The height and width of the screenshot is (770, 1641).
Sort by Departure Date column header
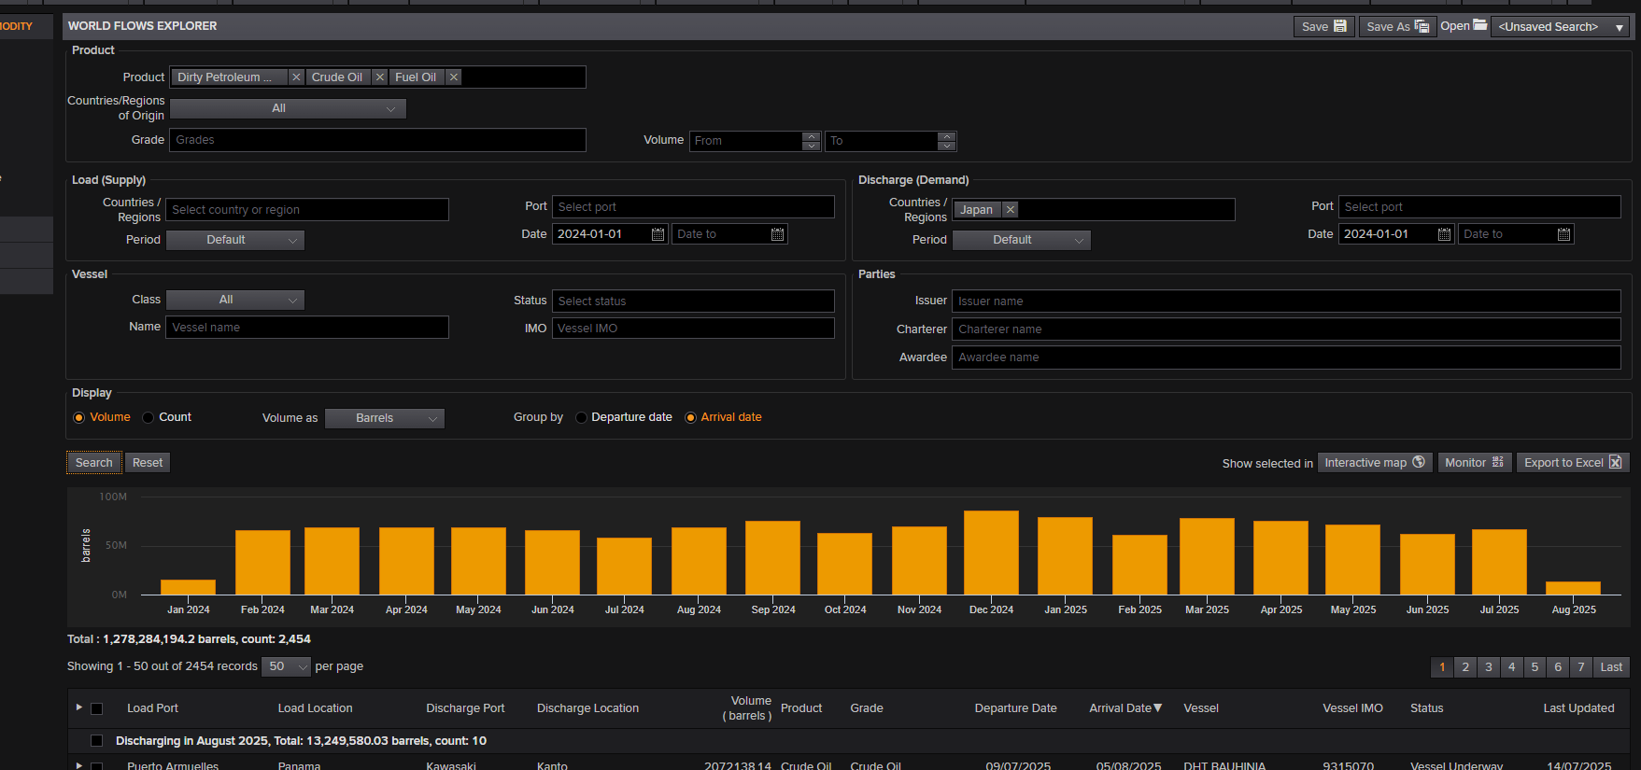pos(1015,708)
